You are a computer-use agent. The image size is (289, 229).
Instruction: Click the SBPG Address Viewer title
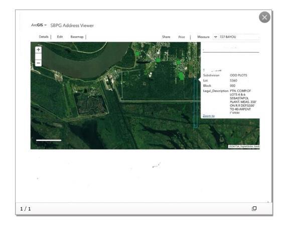tap(72, 26)
